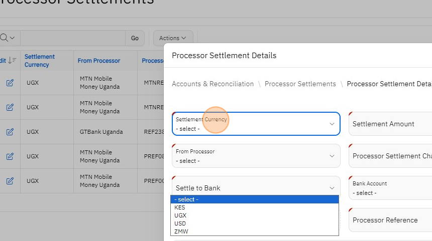
Task: Expand the From Processor dropdown
Action: coord(256,156)
